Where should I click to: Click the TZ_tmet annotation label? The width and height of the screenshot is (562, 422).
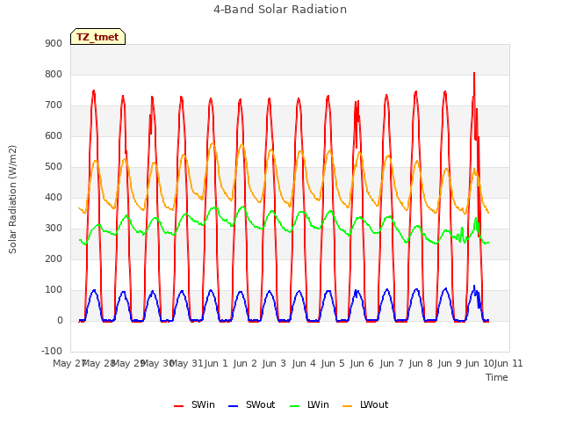[x=97, y=37]
